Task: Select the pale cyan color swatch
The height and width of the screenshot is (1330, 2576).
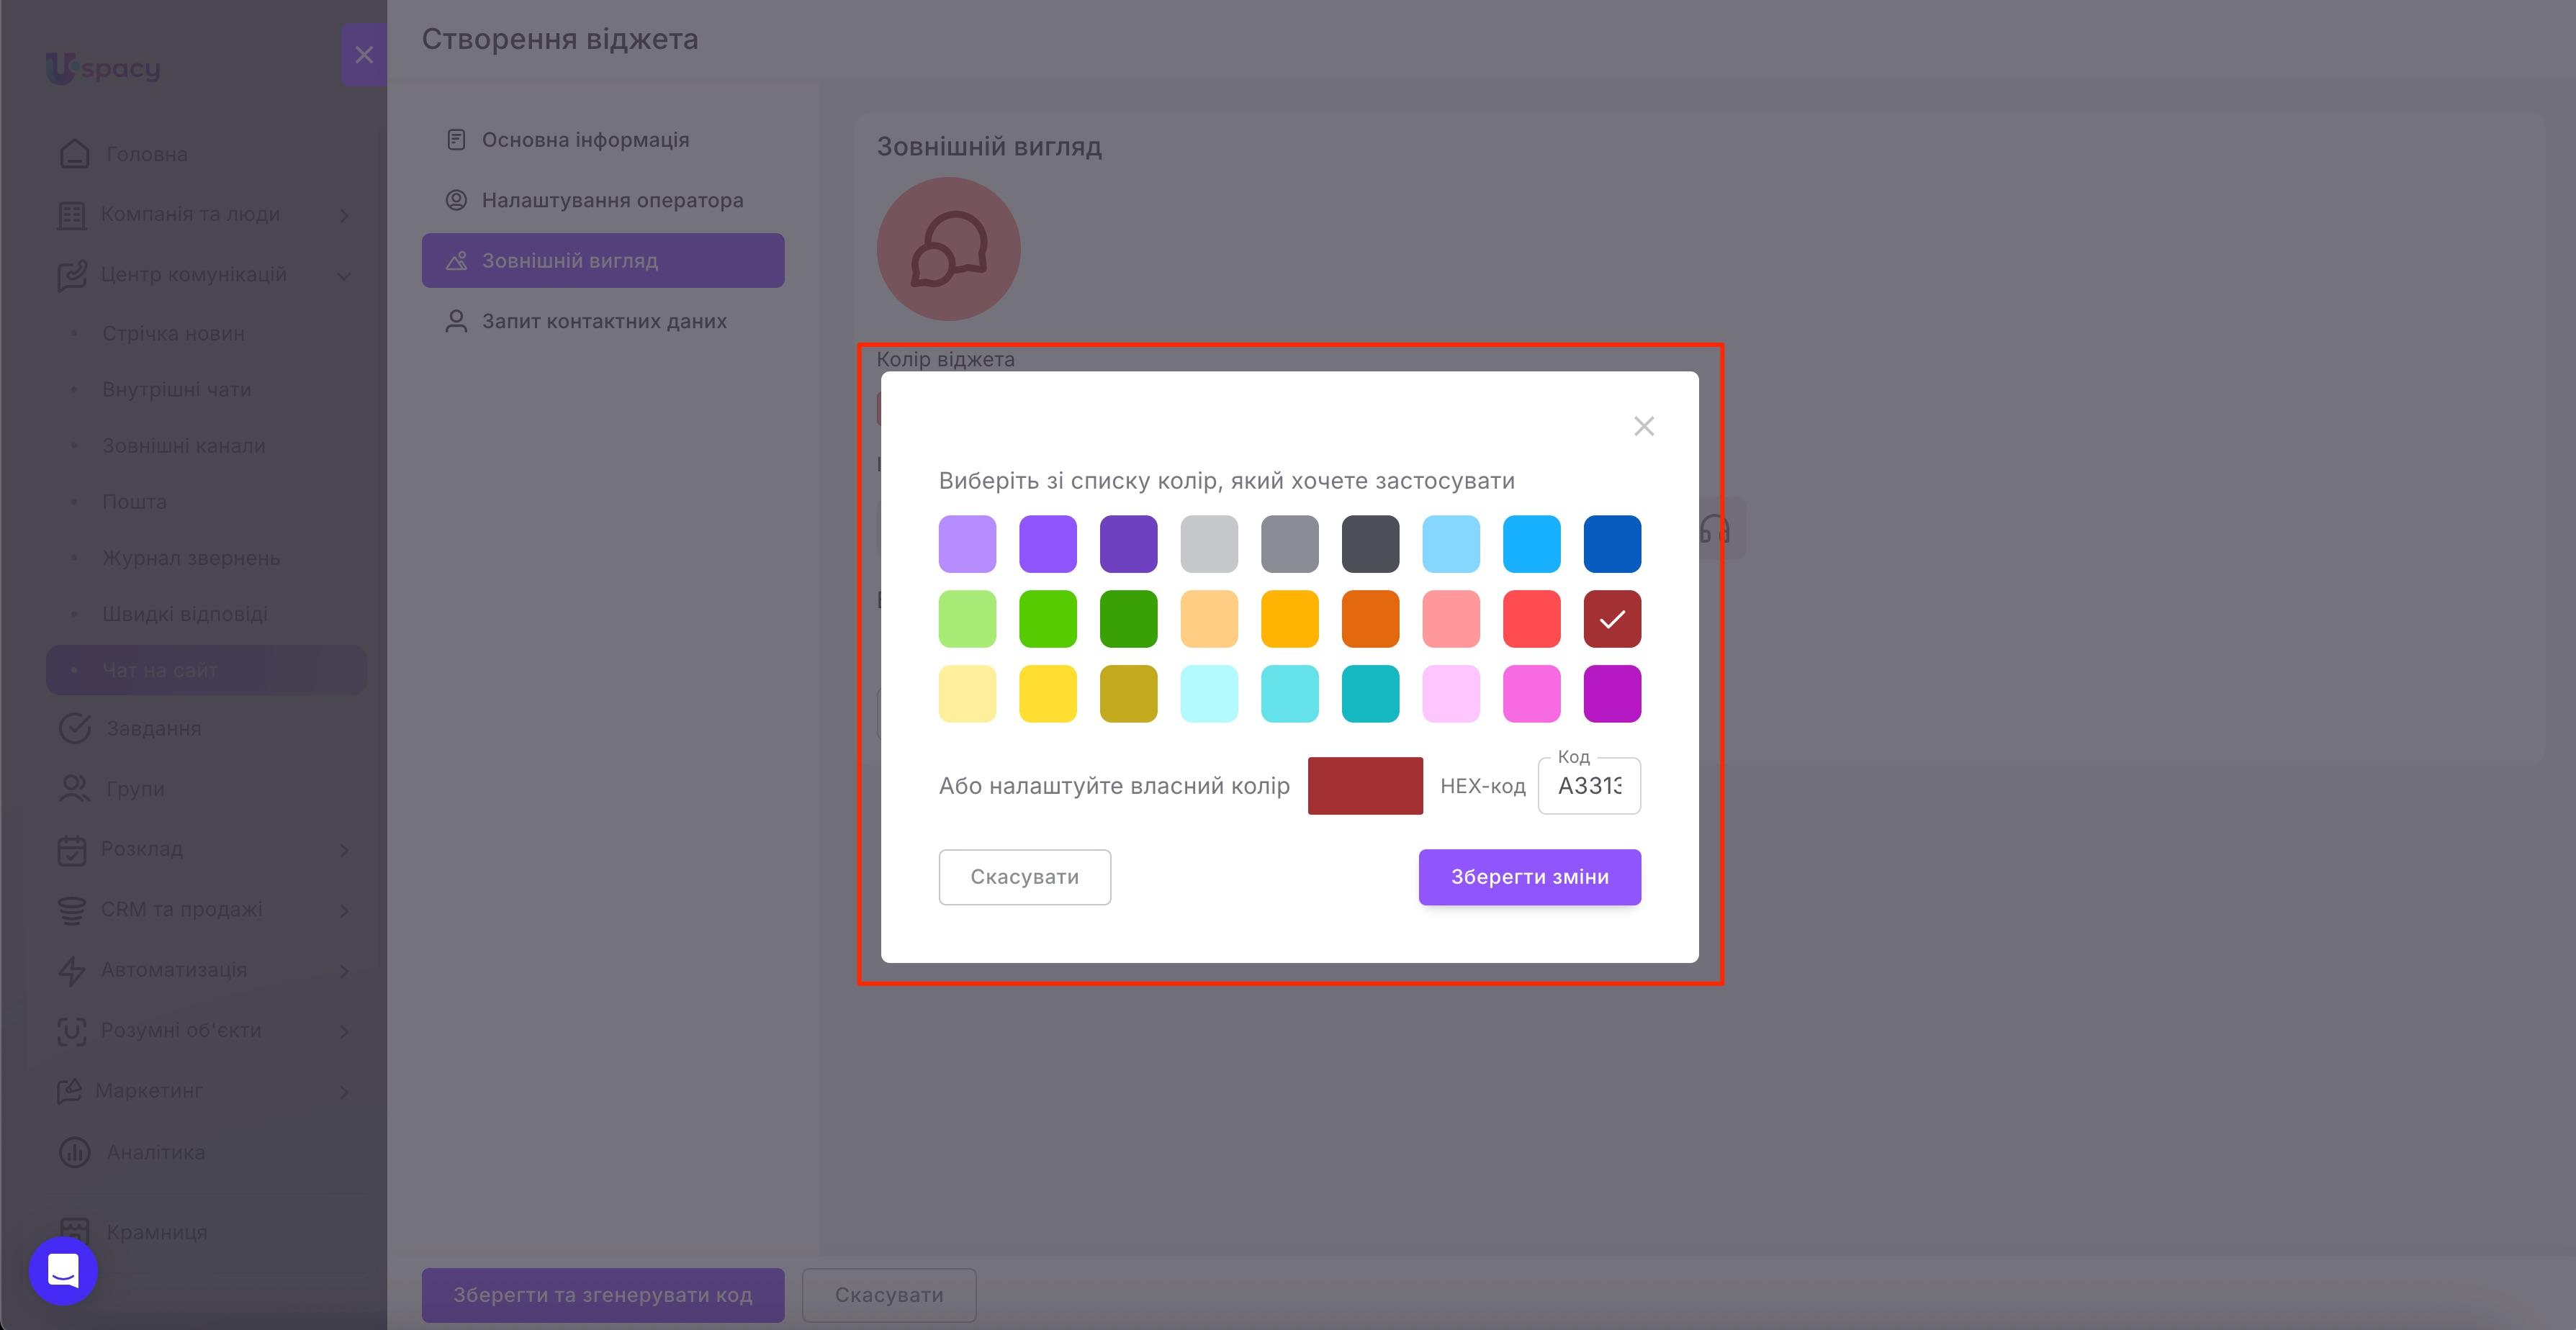Action: (1209, 694)
